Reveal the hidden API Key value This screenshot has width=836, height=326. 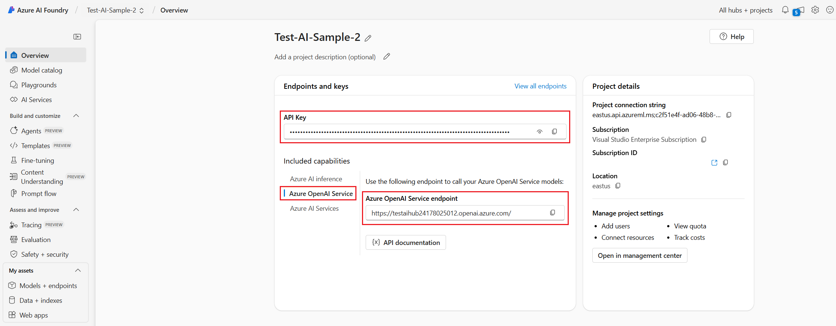tap(539, 131)
